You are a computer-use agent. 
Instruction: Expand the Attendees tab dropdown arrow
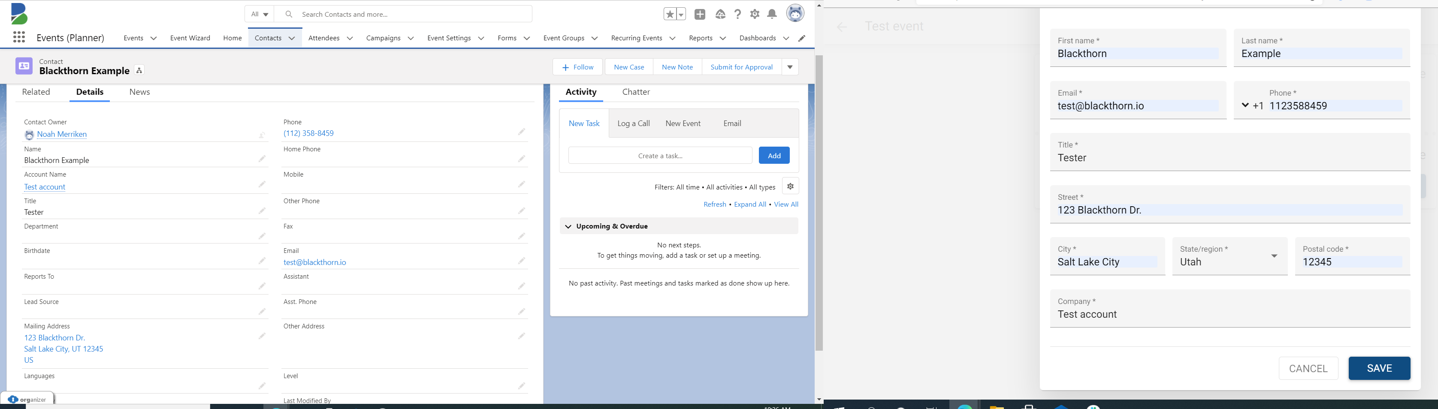click(350, 39)
